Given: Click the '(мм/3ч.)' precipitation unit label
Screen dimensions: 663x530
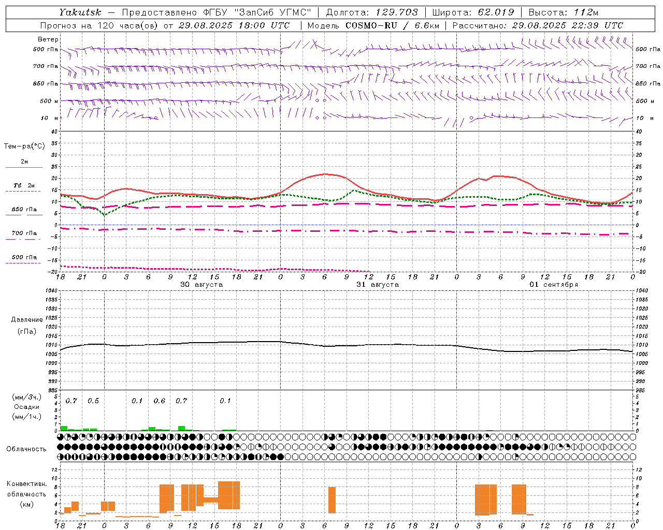Looking at the screenshot, I should point(27,397).
